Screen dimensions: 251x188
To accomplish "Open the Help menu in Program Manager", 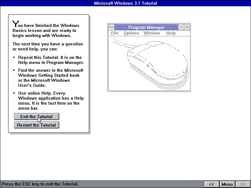I will click(171, 33).
